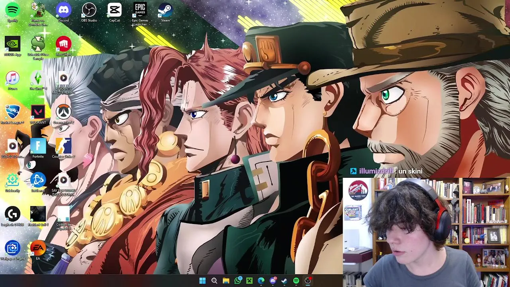Open taskbar Search magnifier
The image size is (510, 287).
(214, 281)
